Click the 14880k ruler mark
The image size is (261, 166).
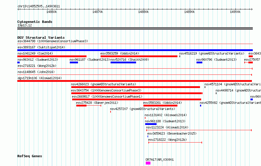click(143, 12)
